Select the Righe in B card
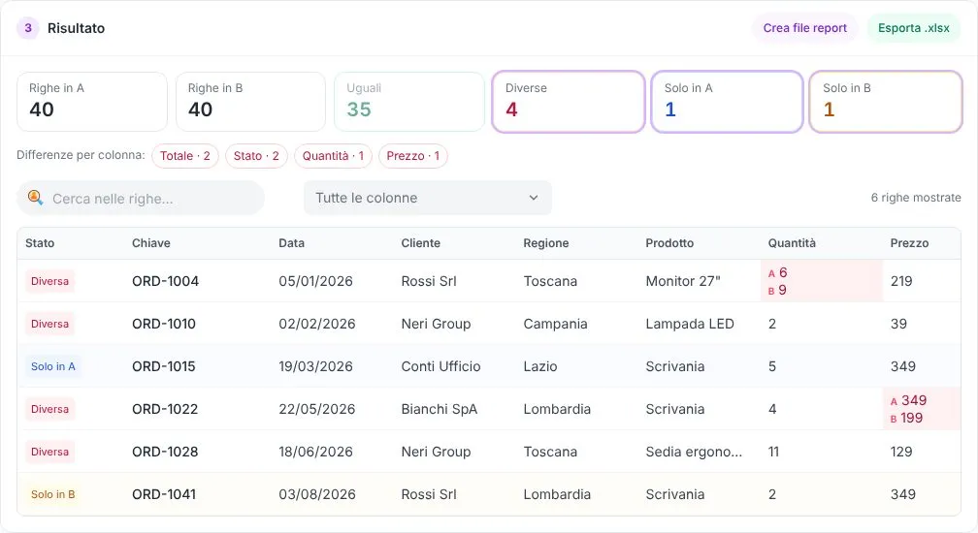 [250, 102]
